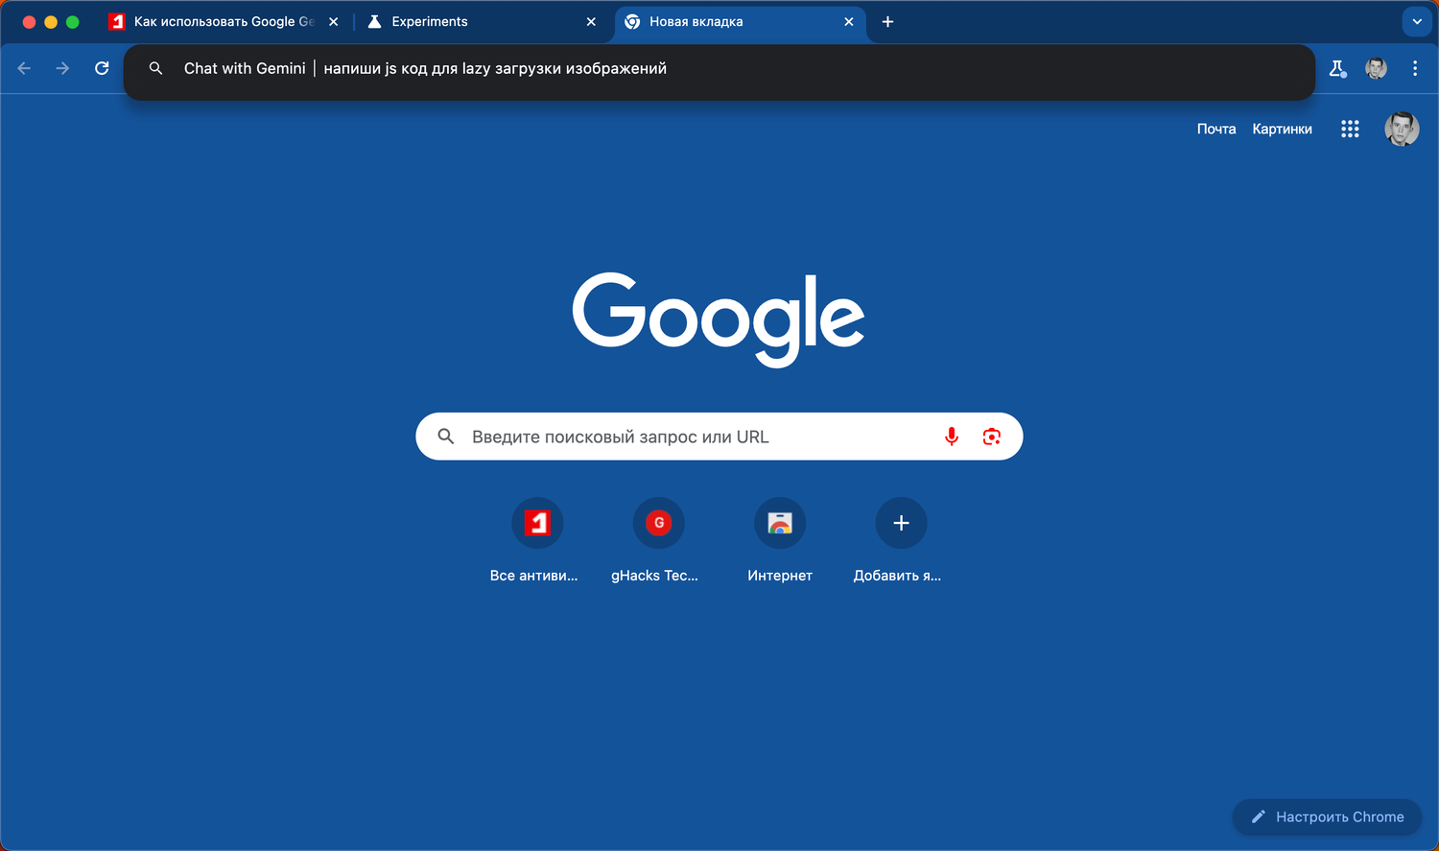Open the Chrome profile avatar in toolbar
The image size is (1439, 851).
[1376, 68]
